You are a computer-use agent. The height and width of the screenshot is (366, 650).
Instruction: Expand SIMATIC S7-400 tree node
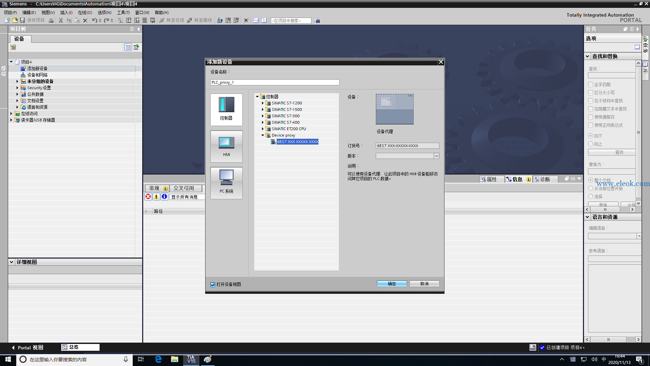pos(263,122)
